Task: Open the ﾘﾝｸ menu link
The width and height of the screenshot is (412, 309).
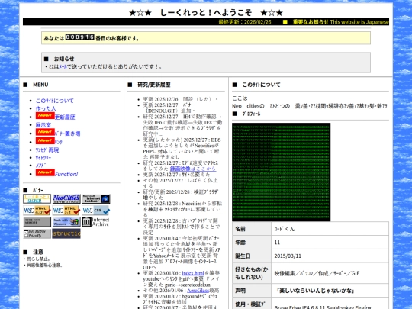Action: [59, 142]
